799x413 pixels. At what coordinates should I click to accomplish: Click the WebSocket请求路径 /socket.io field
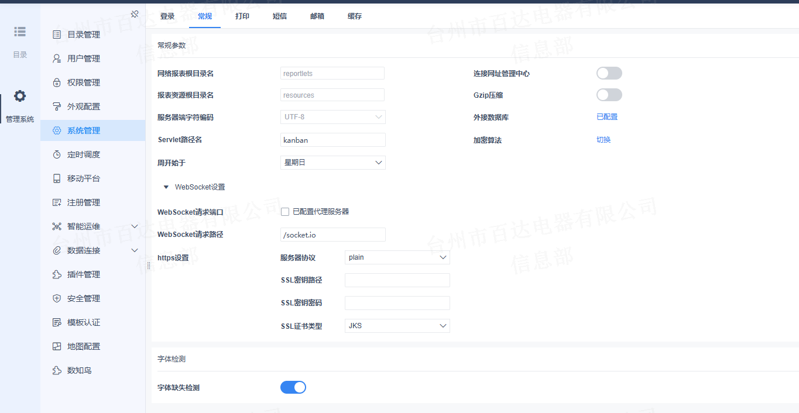[333, 235]
